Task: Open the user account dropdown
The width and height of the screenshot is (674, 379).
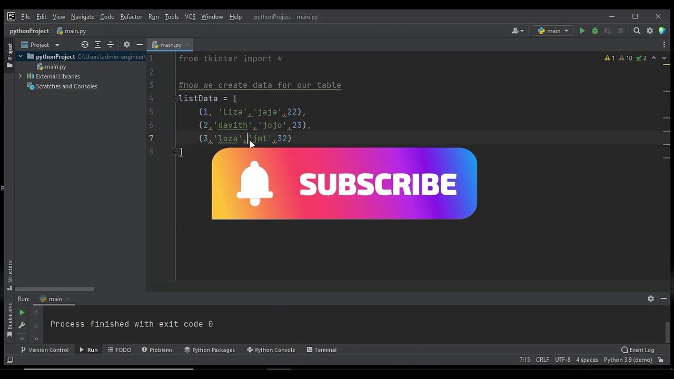Action: (518, 31)
